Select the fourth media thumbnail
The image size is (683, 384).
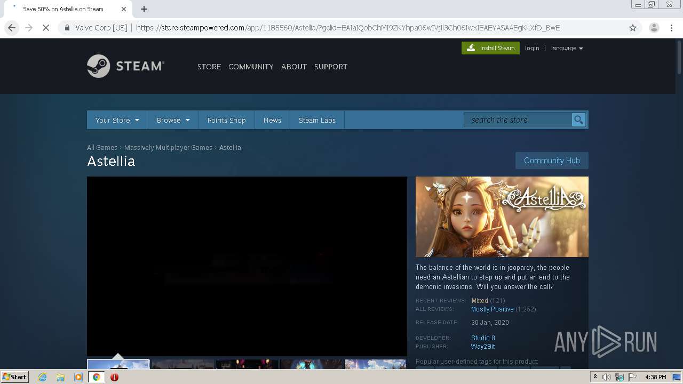(x=312, y=364)
